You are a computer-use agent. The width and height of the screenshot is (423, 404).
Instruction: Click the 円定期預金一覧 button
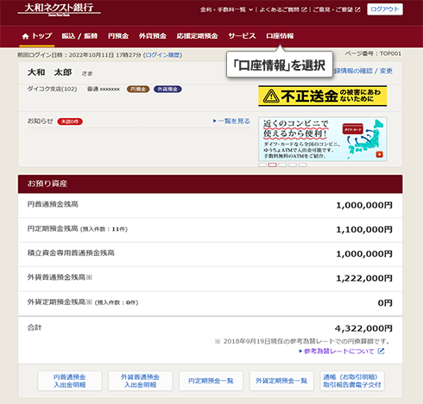click(x=211, y=381)
